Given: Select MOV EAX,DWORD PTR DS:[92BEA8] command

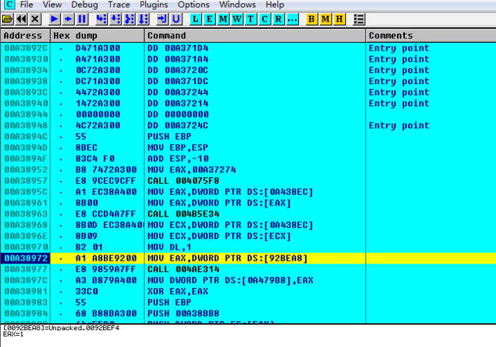Looking at the screenshot, I should 227,258.
